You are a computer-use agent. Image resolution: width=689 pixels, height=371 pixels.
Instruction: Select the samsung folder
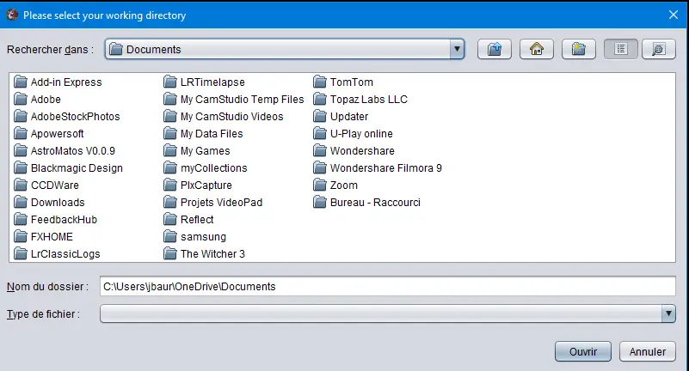click(x=194, y=237)
